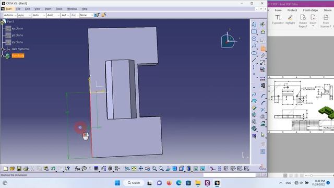Expand the Axis Systems tree node
Viewport: 334px width, 188px height.
(2, 49)
